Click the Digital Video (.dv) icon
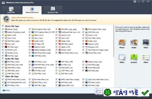This screenshot has height=99, width=152. tap(59, 85)
